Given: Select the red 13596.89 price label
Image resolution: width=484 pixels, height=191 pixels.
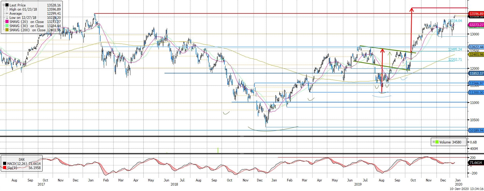Looking at the screenshot, I should [476, 14].
